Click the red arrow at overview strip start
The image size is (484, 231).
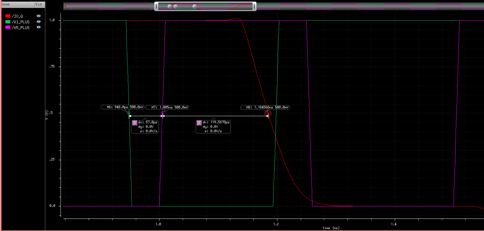(65, 6)
